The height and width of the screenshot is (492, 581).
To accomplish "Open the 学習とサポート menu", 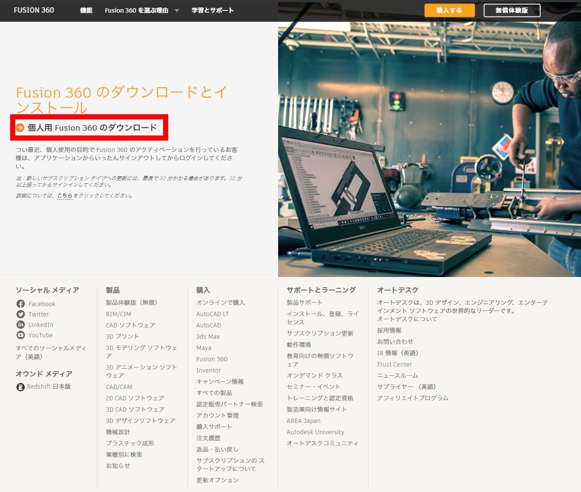I will (212, 10).
